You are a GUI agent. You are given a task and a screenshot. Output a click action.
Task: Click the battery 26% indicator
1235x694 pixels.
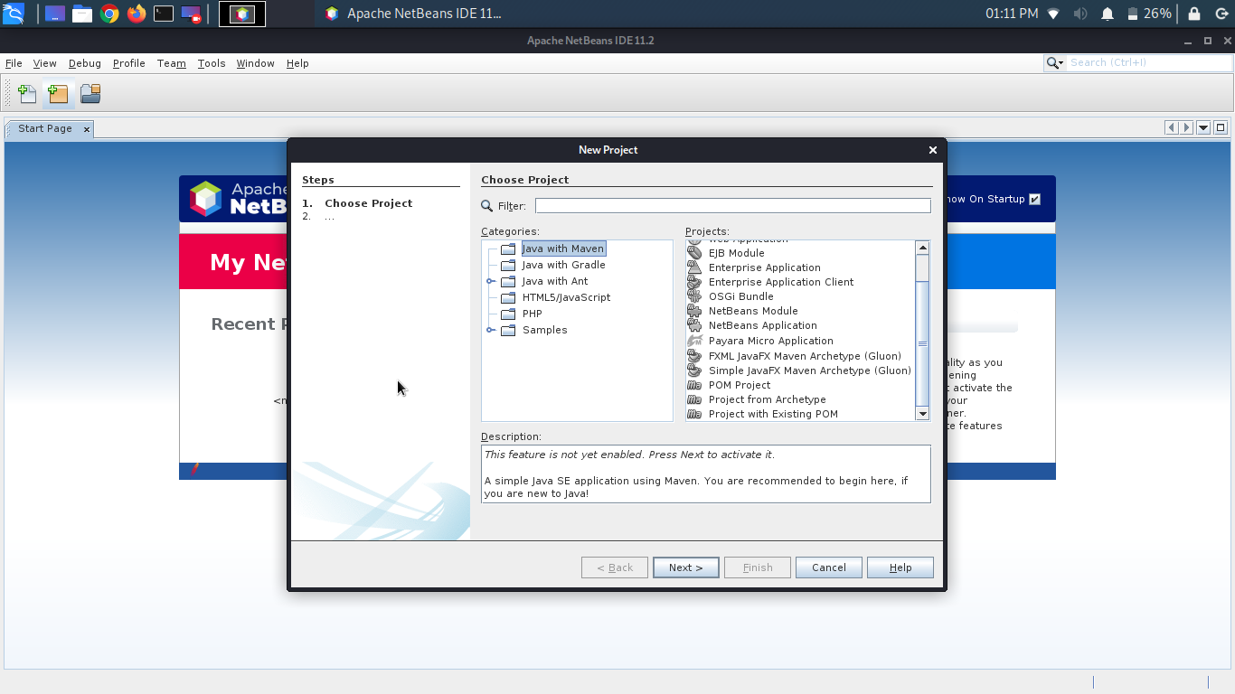click(1149, 14)
